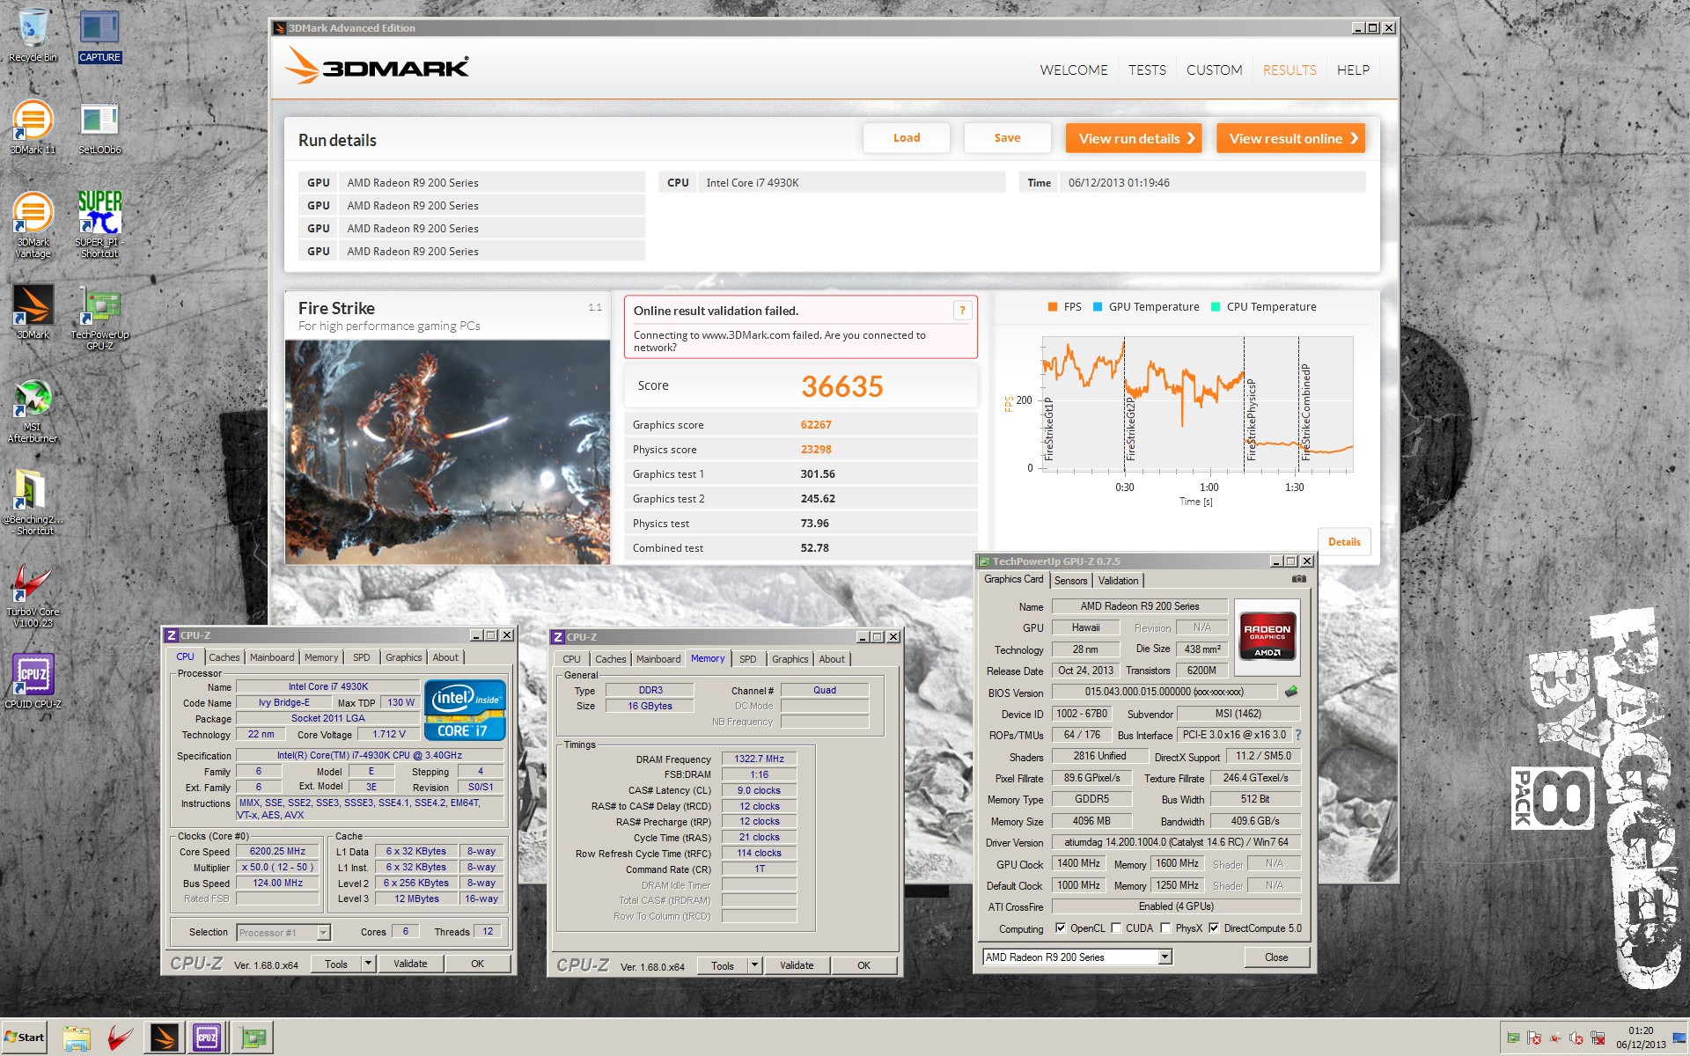Open SPD tab in CPU-Z memory window
This screenshot has height=1056, width=1690.
pyautogui.click(x=747, y=659)
